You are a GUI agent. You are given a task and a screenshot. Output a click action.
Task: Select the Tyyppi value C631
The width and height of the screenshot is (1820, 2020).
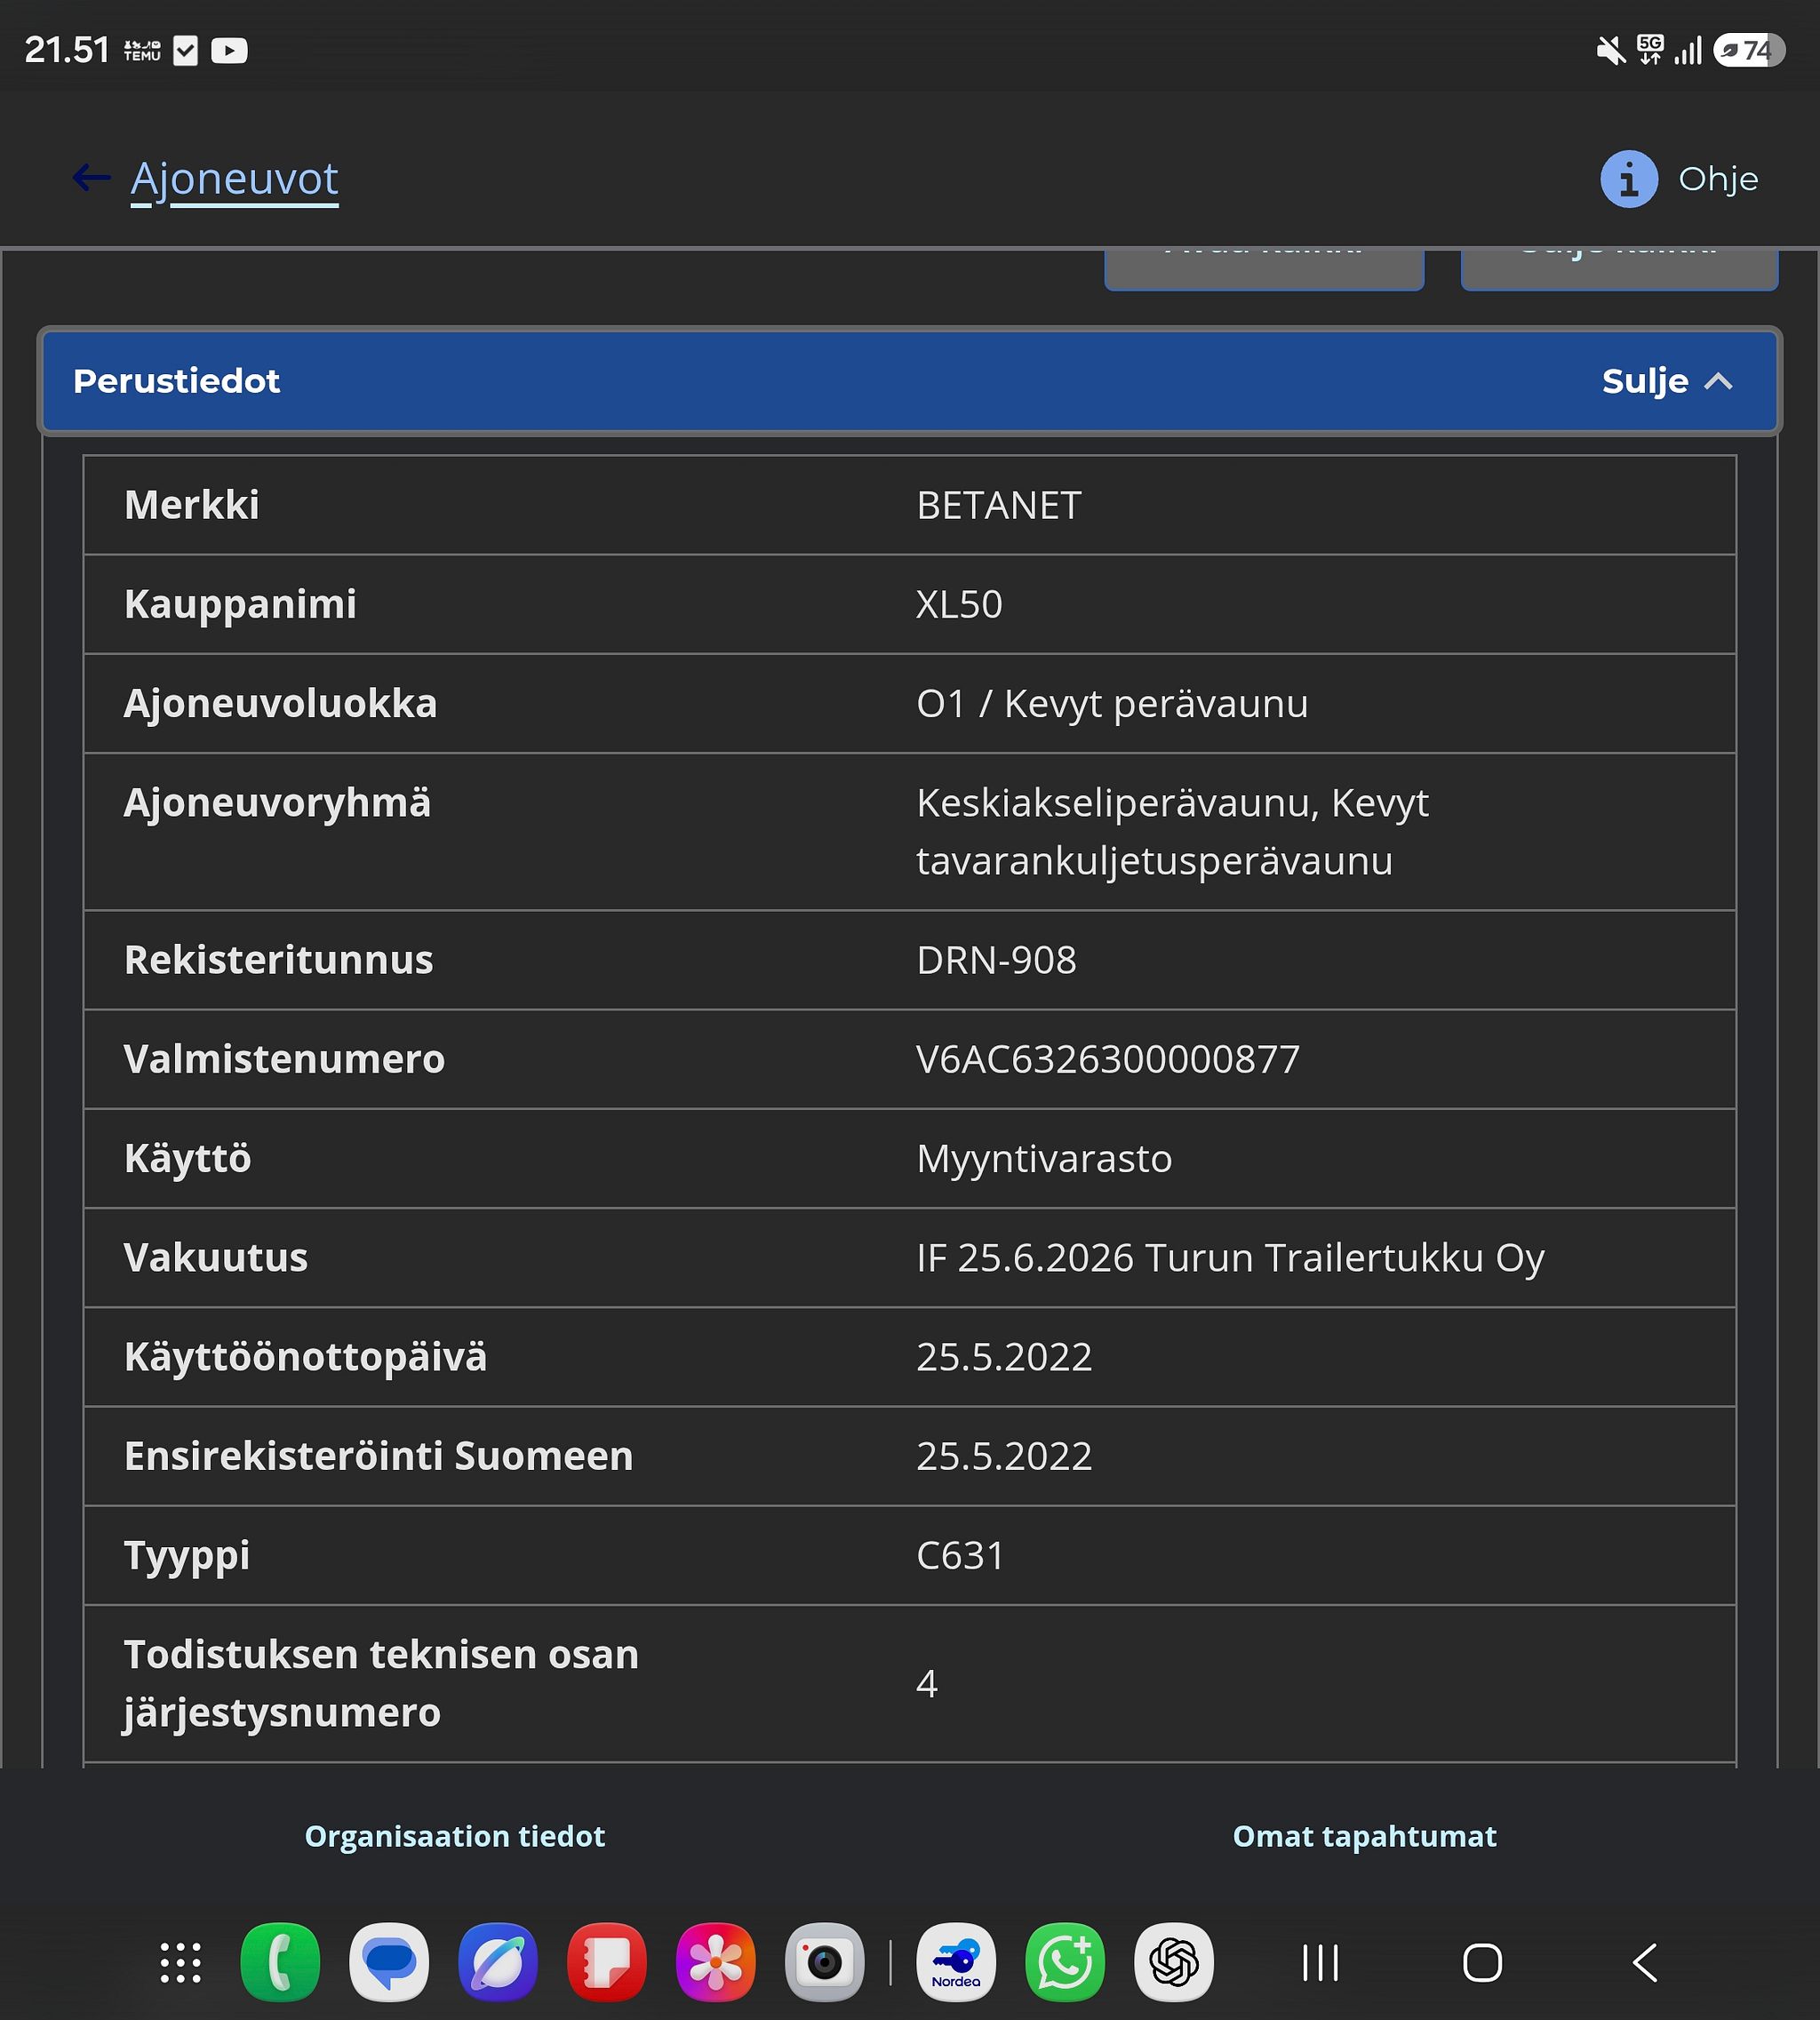[960, 1555]
